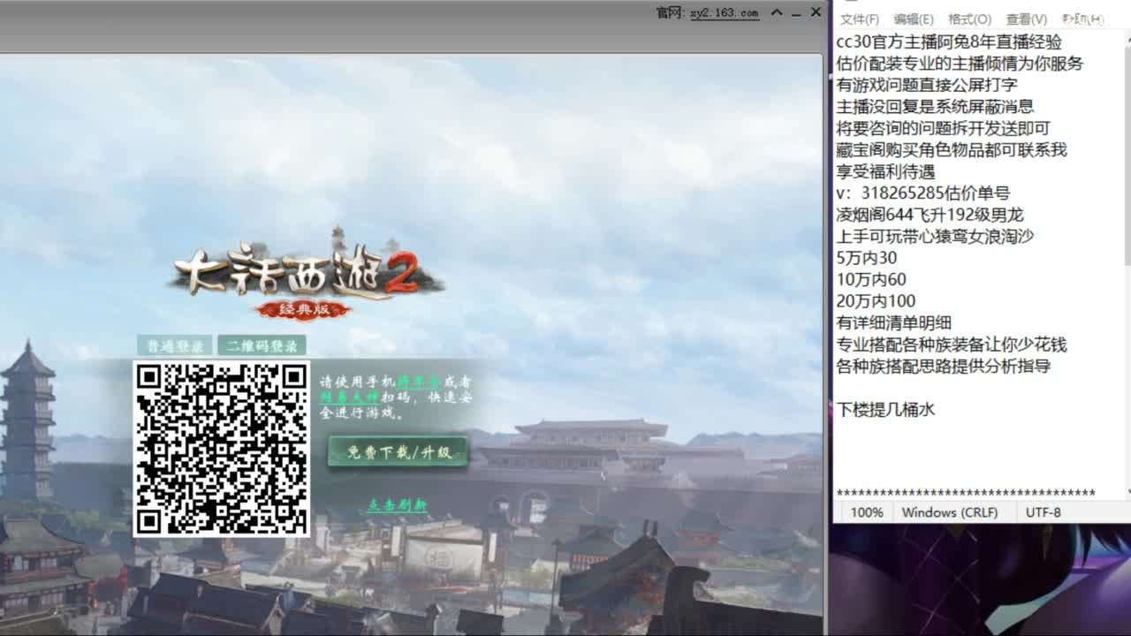
Task: Click the asterisk separator line in Notepad
Action: 966,492
